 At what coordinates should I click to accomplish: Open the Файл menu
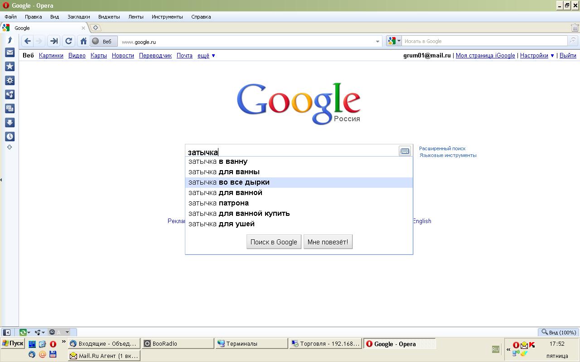click(x=10, y=17)
